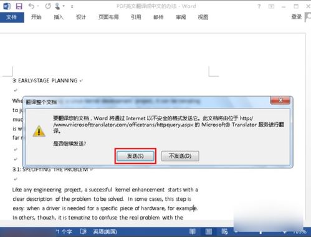This screenshot has width=311, height=237.
Task: Switch to the 开始 tab
Action: 36,17
